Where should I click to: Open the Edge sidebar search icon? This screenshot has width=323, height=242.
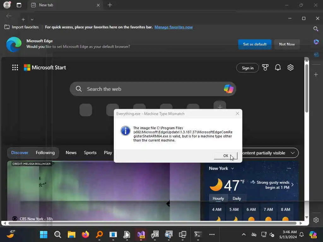point(316,29)
